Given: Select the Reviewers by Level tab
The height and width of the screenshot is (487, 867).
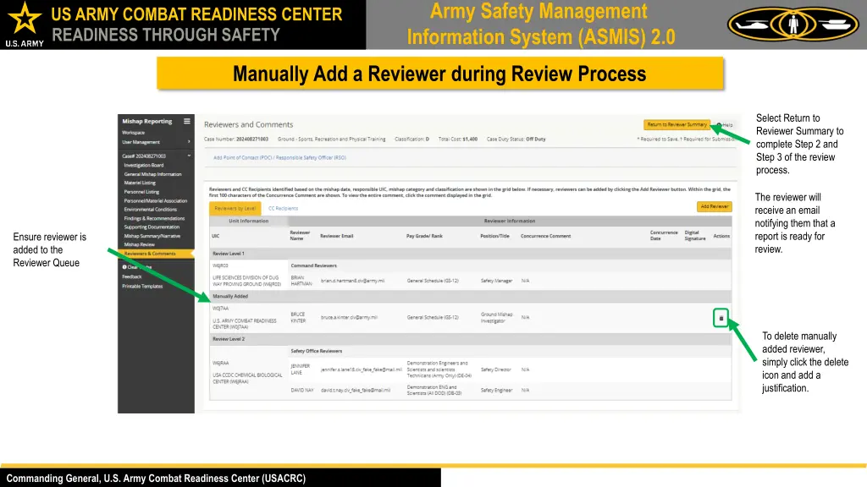Looking at the screenshot, I should pos(235,208).
